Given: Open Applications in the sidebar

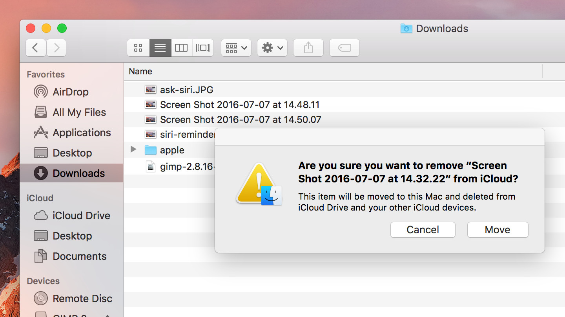Looking at the screenshot, I should coord(71,133).
